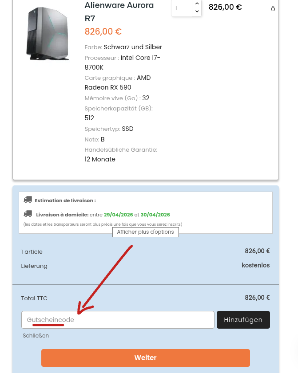This screenshot has height=373, width=298.
Task: Click the truck icon beside Livraison à domicile
Action: [28, 214]
